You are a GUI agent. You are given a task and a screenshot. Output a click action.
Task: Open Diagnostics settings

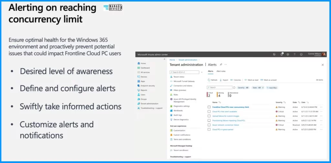click(x=180, y=106)
